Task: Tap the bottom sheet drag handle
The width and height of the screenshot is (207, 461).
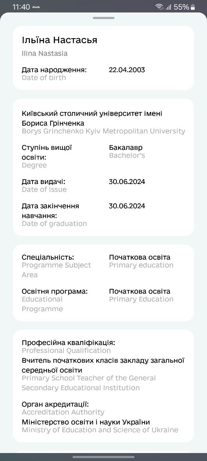Action: (103, 18)
